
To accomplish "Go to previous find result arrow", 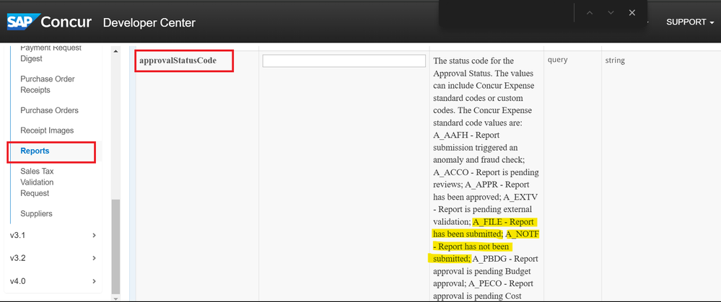I will click(x=590, y=12).
